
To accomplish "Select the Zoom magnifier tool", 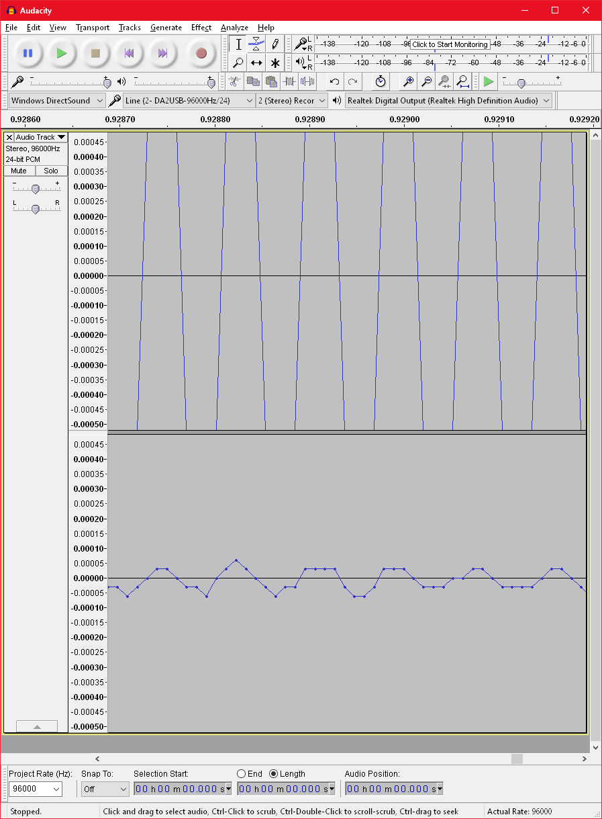I will click(x=238, y=62).
